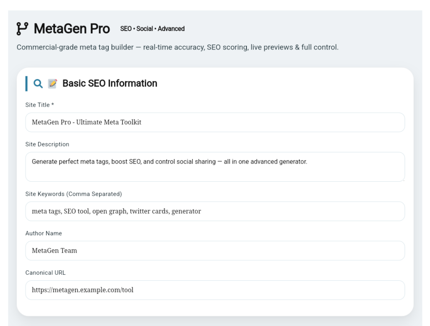Click the magnifier icon beside Basic SEO Information
This screenshot has height=326, width=430.
click(38, 83)
